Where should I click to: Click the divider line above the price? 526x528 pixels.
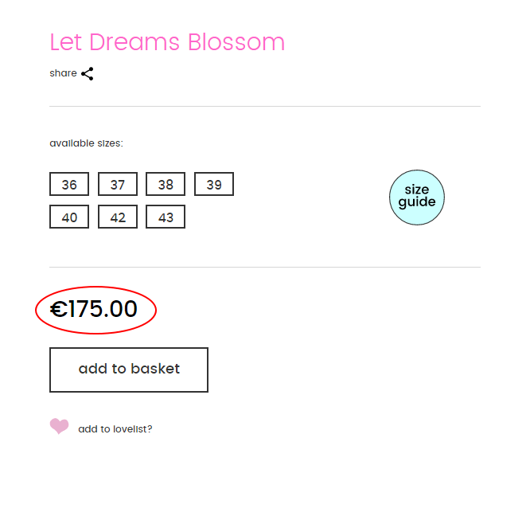click(x=265, y=267)
